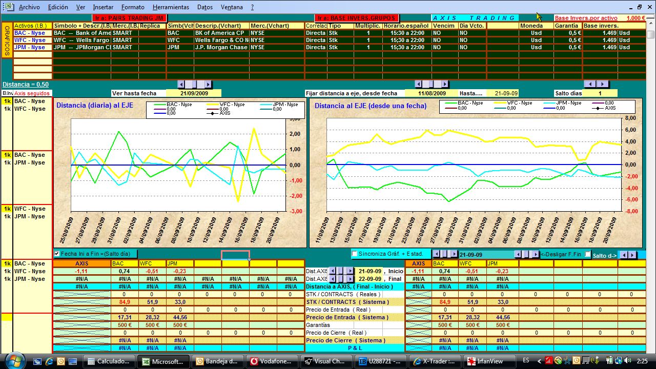Tick the 'Desligar F.Fin' checkbox
Image resolution: width=656 pixels, height=369 pixels.
[588, 255]
